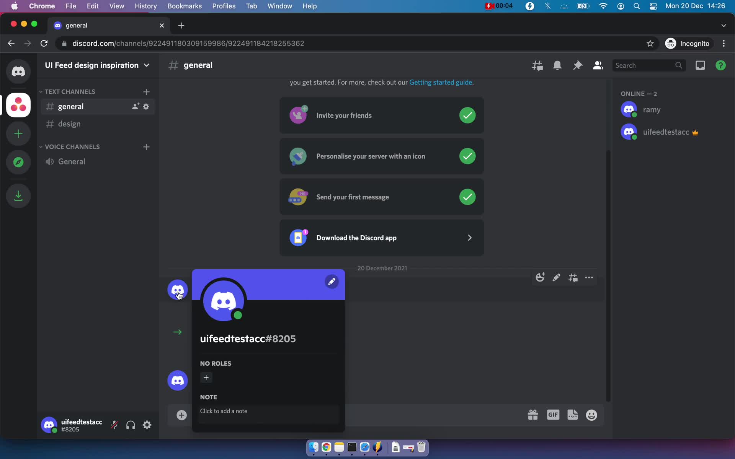Open Chrome three-dot menu

click(724, 43)
